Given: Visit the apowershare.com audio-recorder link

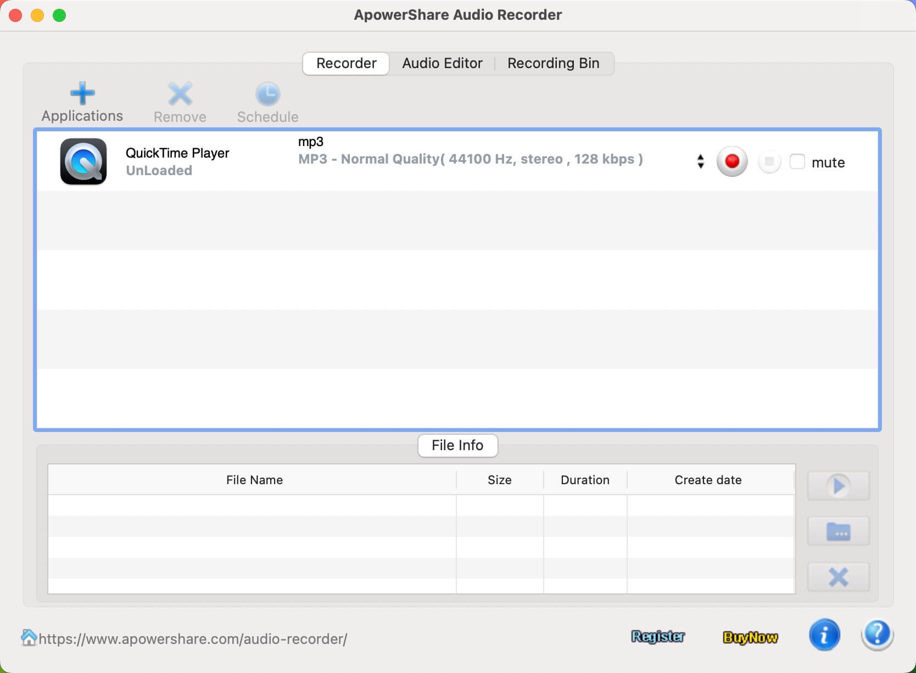Looking at the screenshot, I should pyautogui.click(x=192, y=639).
